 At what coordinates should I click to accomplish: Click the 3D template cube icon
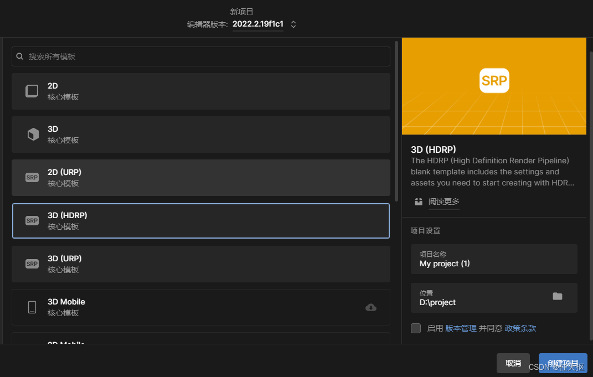[x=33, y=134]
